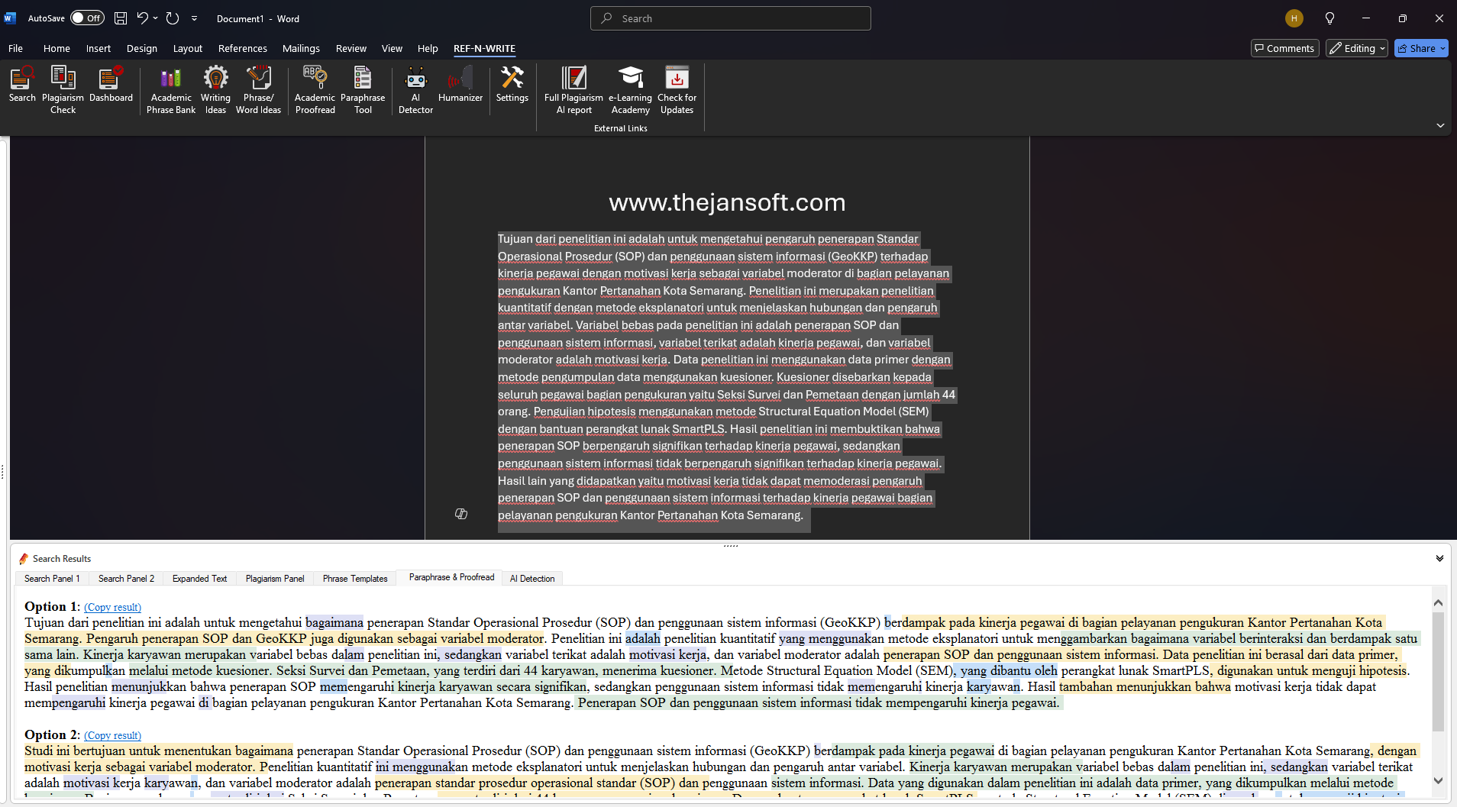Switch to the Design ribbon tab
Viewport: 1457px width, 807px height.
[142, 48]
